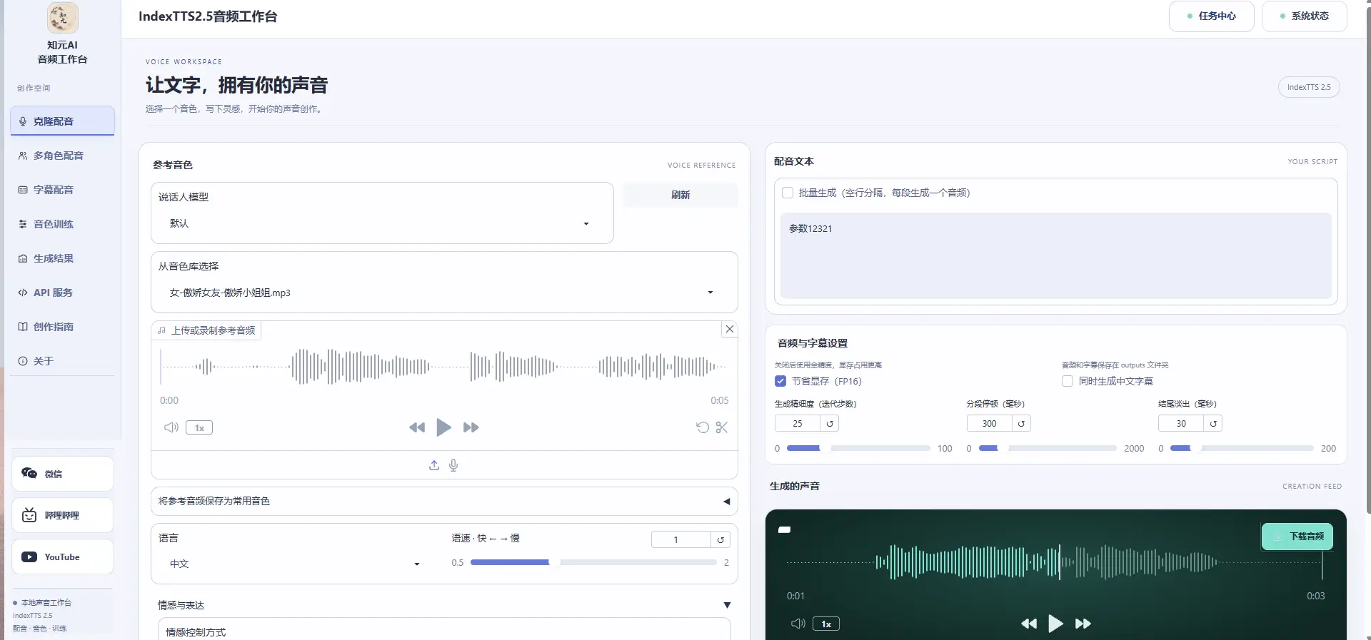Uncheck the 节省显存 (FP16) option
This screenshot has width=1371, height=640.
(780, 381)
